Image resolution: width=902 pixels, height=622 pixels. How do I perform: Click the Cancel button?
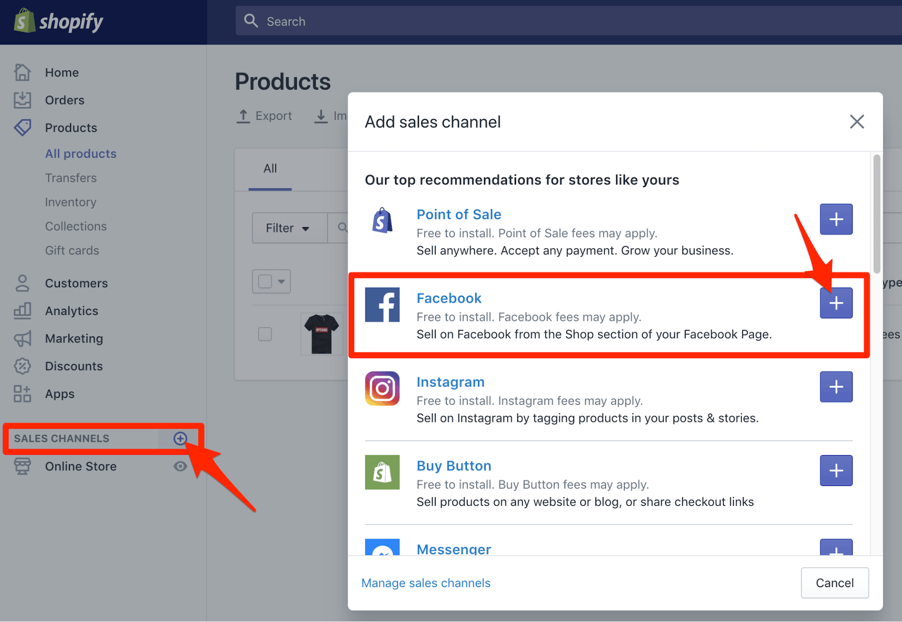tap(835, 582)
